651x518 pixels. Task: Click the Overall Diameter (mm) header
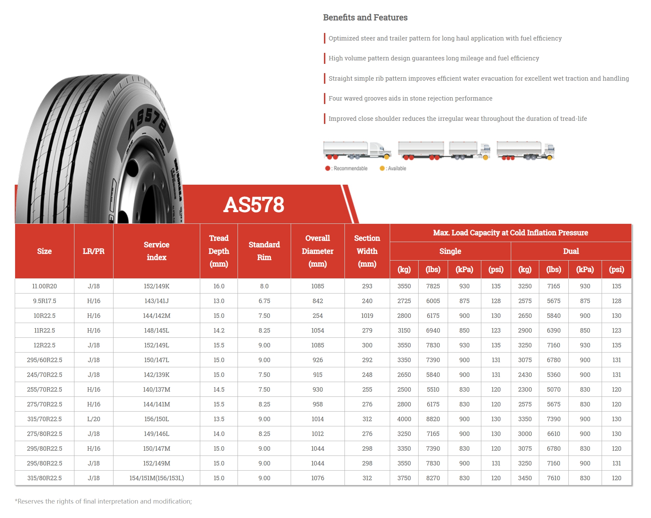(318, 251)
